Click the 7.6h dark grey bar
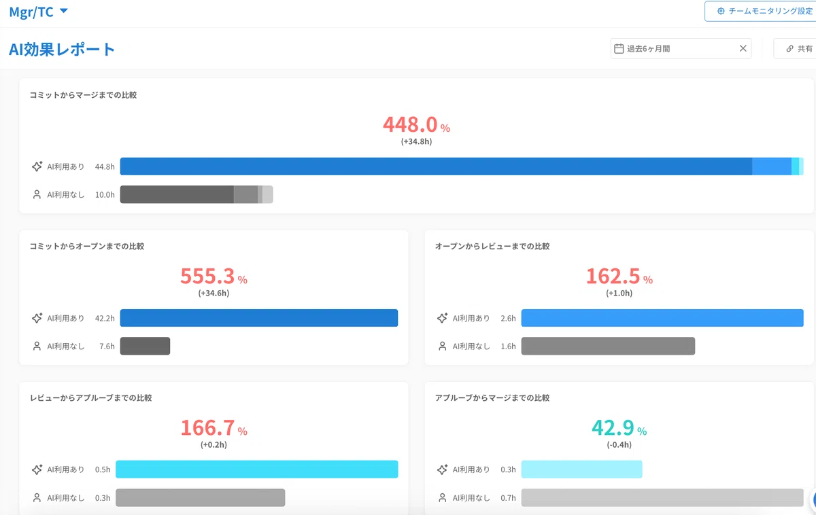This screenshot has height=515, width=816. pos(145,346)
